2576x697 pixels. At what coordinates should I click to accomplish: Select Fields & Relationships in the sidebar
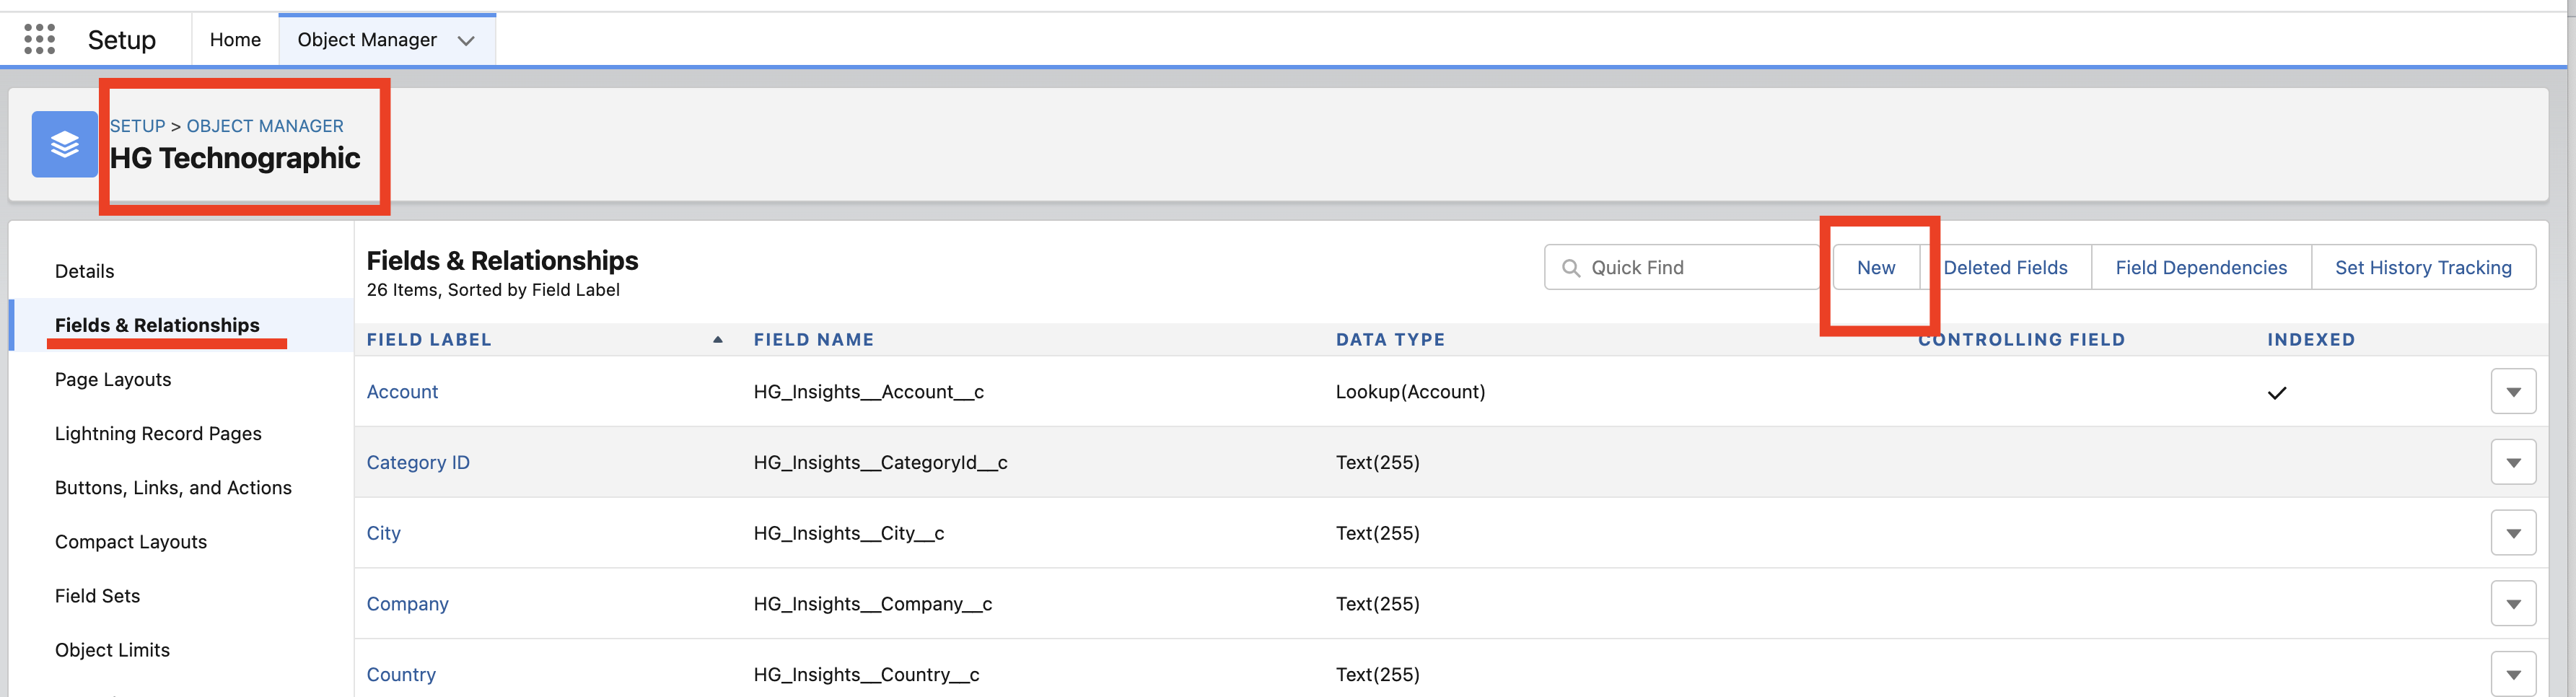pos(157,325)
